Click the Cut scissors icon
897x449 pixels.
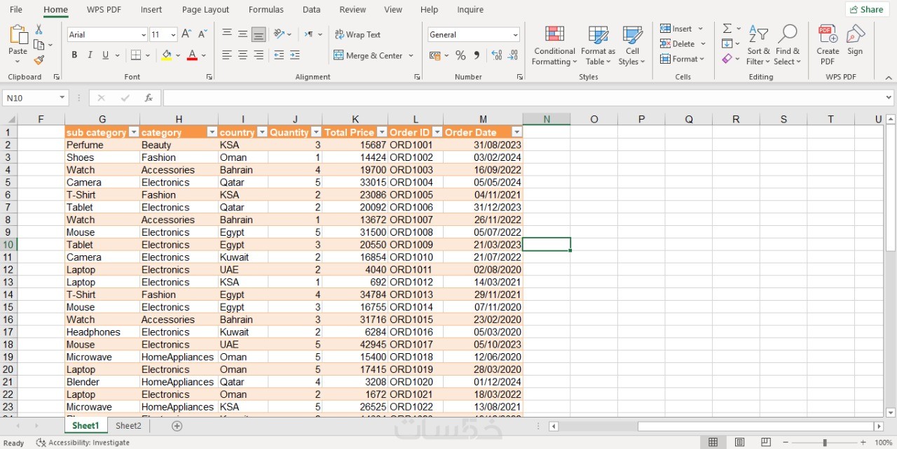coord(39,29)
